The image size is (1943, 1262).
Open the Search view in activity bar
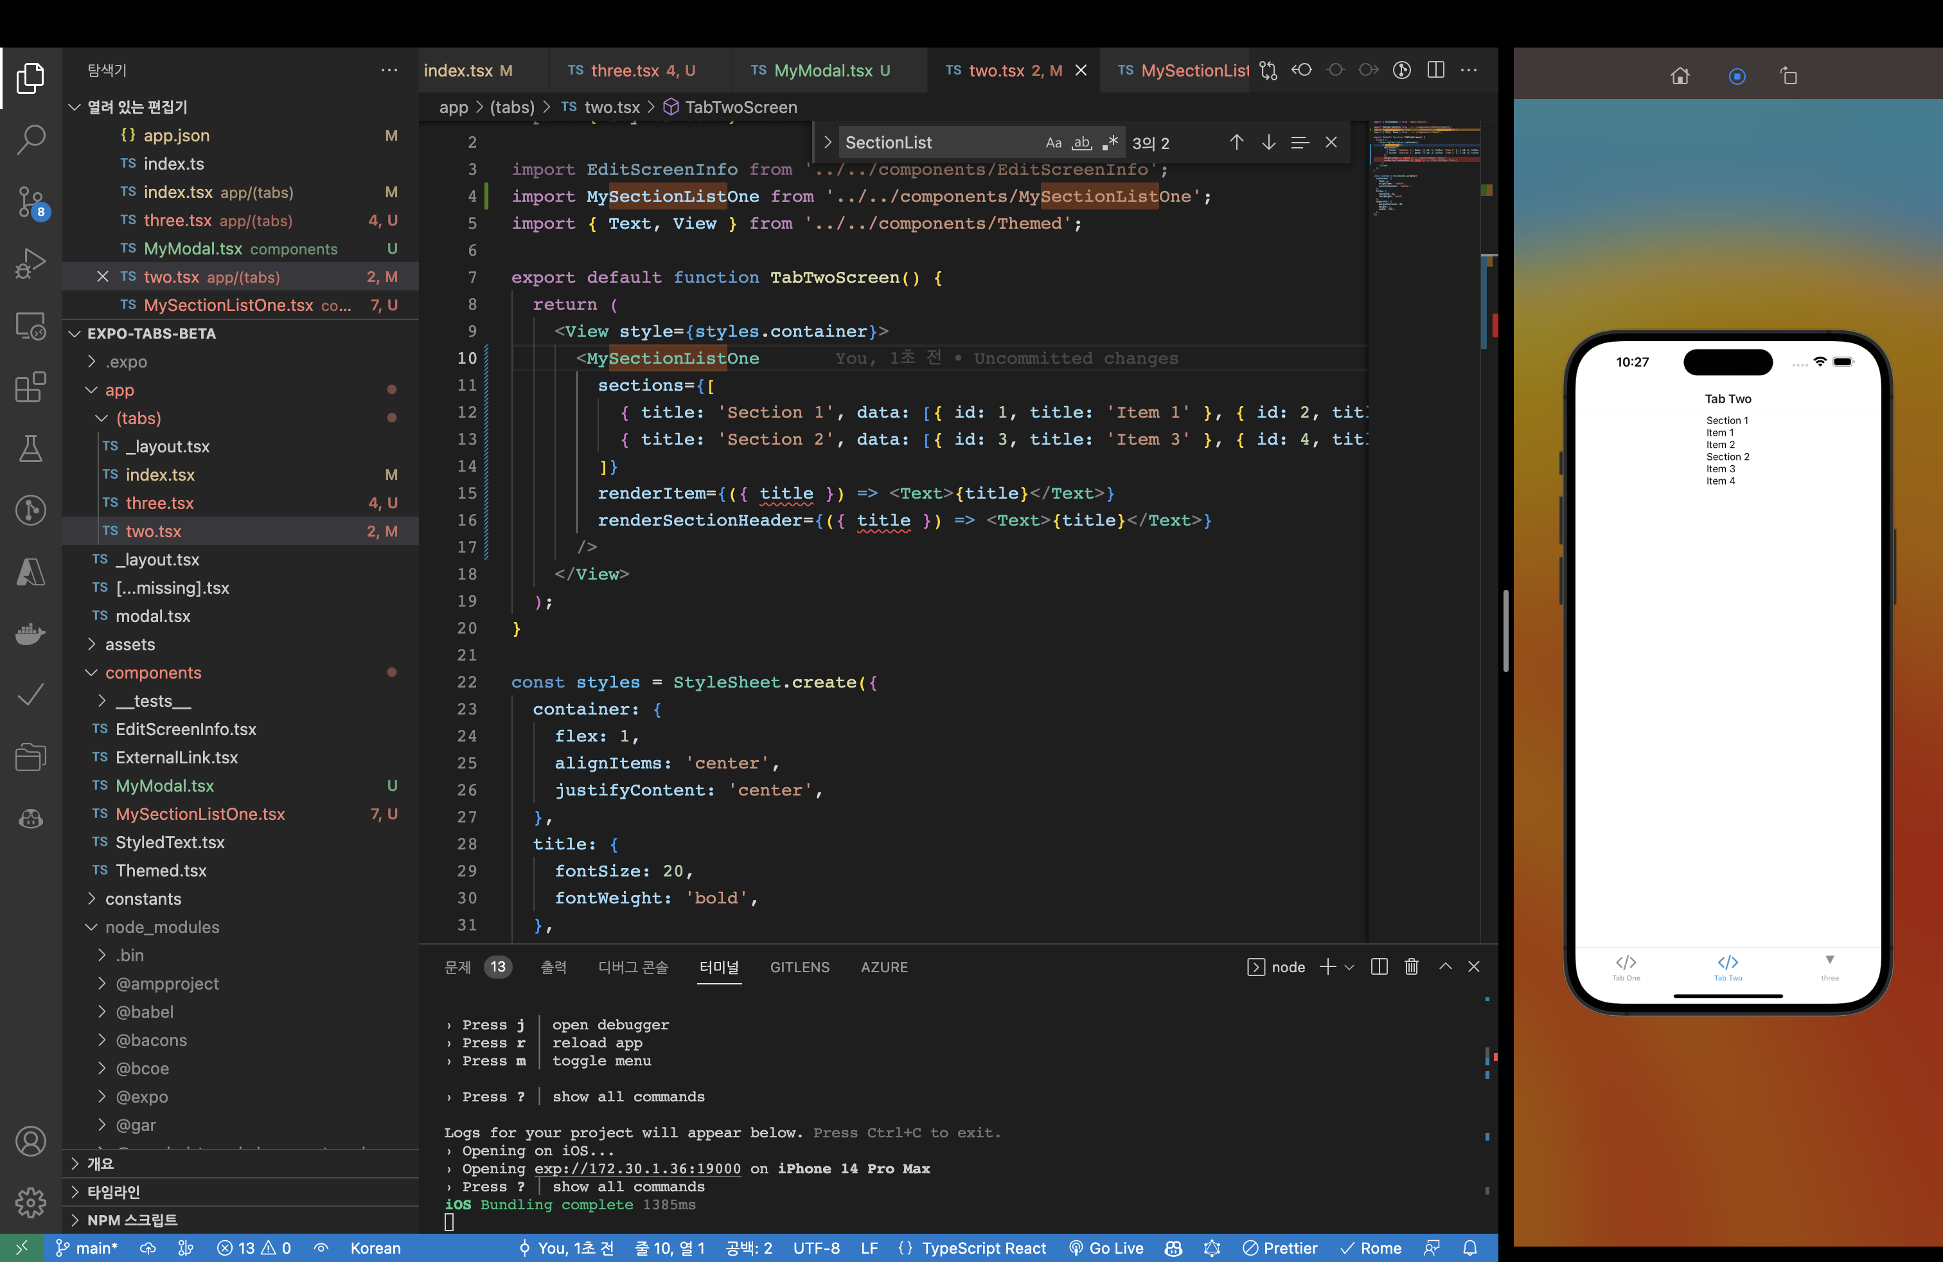click(x=30, y=139)
